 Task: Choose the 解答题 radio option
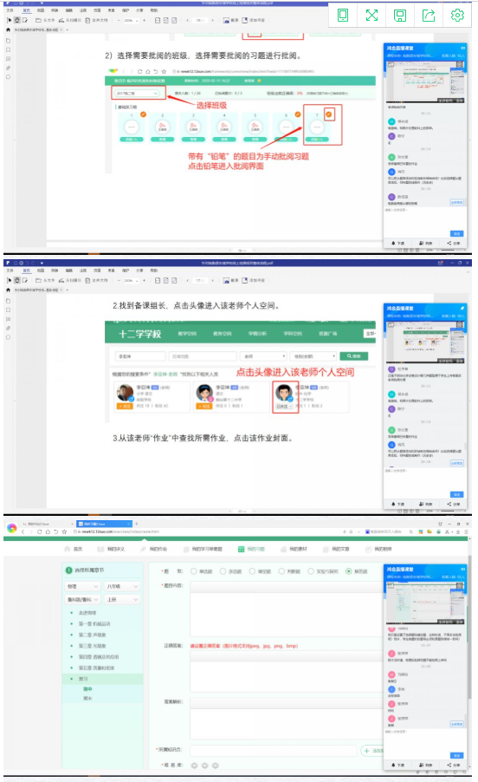(348, 571)
